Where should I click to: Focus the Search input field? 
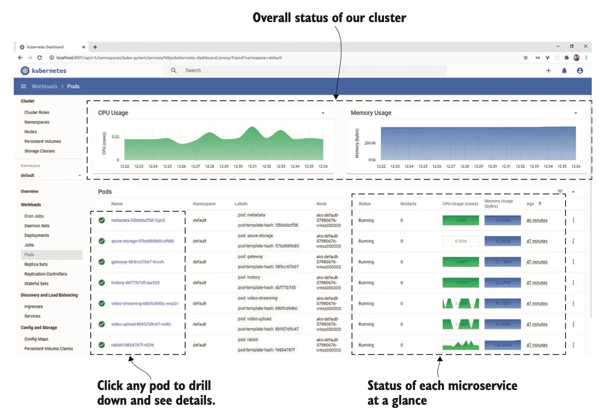pyautogui.click(x=304, y=71)
